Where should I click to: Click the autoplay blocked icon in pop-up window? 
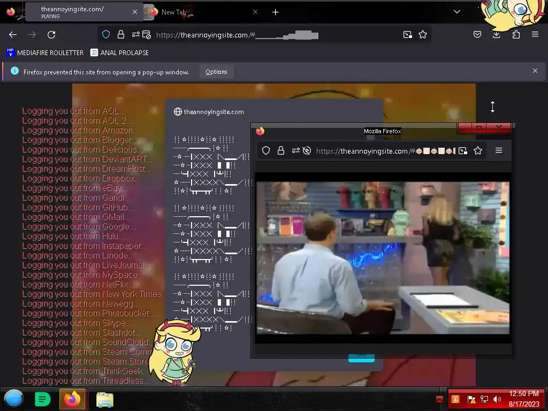[307, 150]
